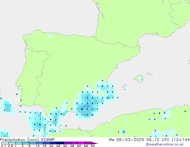
Task: Pick the 10–15 mm blue legend swatch
Action: click(x=40, y=143)
